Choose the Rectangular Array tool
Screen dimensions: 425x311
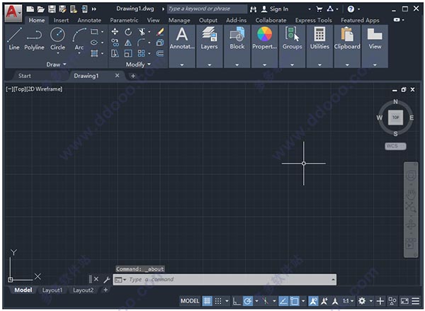[141, 53]
